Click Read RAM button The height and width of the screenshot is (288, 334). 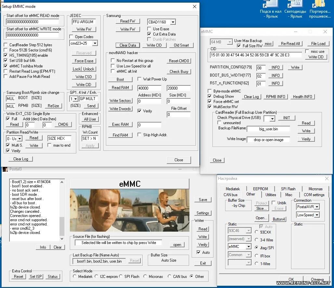120,88
